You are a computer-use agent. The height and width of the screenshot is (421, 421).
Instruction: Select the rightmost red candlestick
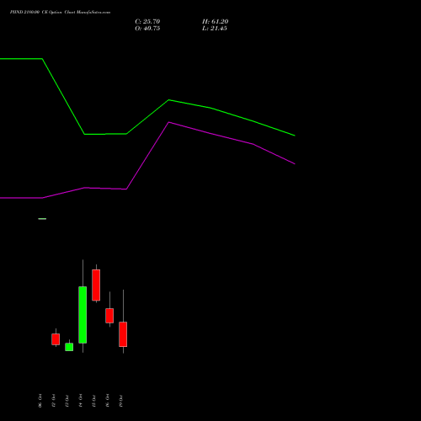tap(123, 334)
